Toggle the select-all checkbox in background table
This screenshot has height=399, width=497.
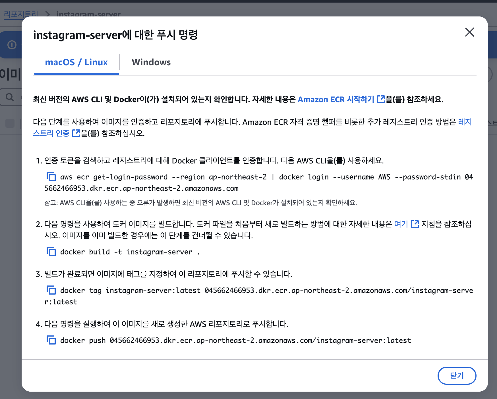10,123
